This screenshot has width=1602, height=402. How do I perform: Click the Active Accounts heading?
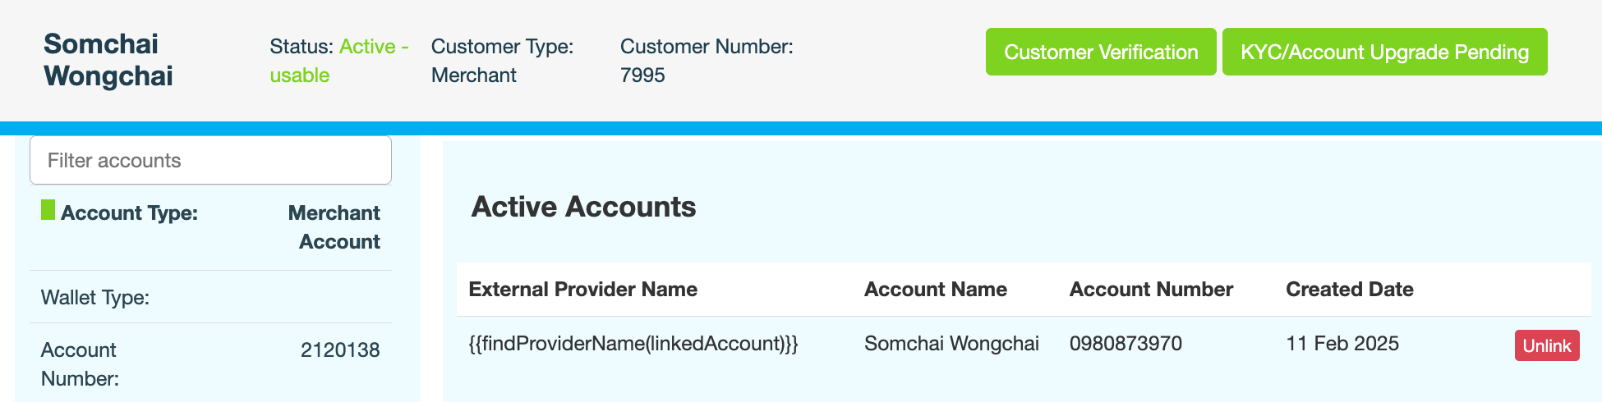pos(583,207)
